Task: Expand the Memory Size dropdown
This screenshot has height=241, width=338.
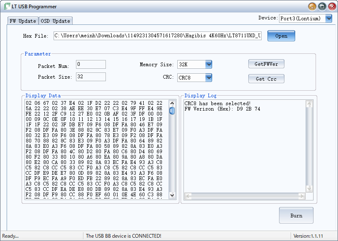Action: point(209,64)
